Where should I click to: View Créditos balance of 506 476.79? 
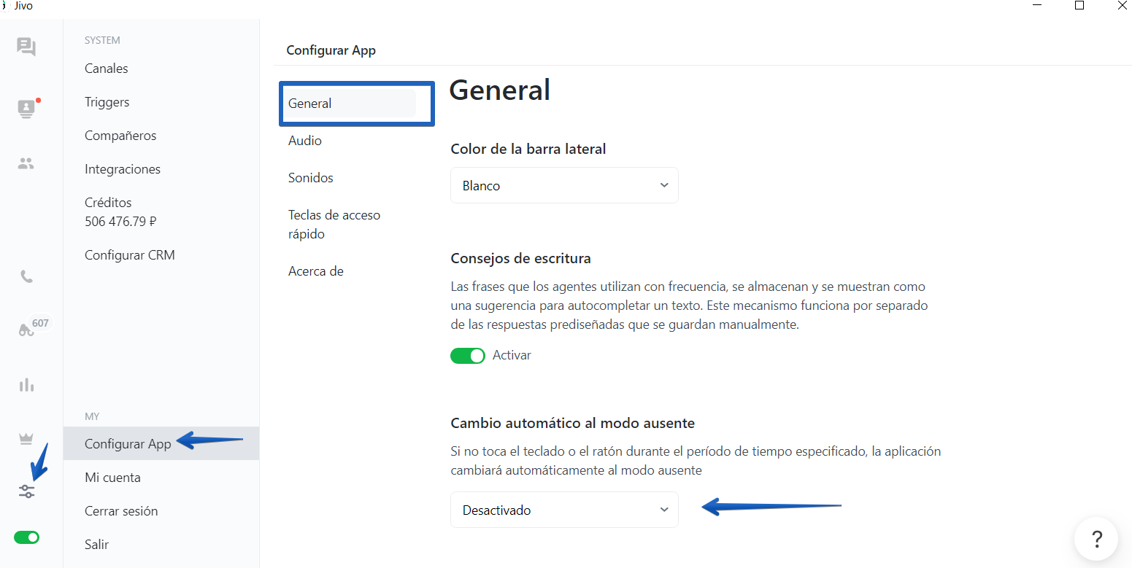(x=120, y=211)
